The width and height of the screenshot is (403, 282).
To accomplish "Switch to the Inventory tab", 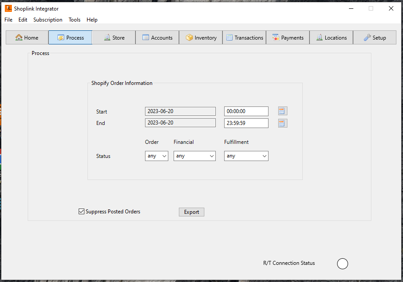I will [x=201, y=37].
